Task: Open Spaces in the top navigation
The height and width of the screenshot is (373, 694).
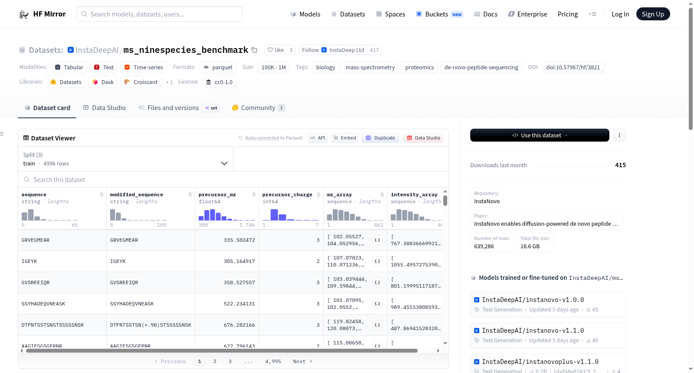Action: (x=391, y=14)
